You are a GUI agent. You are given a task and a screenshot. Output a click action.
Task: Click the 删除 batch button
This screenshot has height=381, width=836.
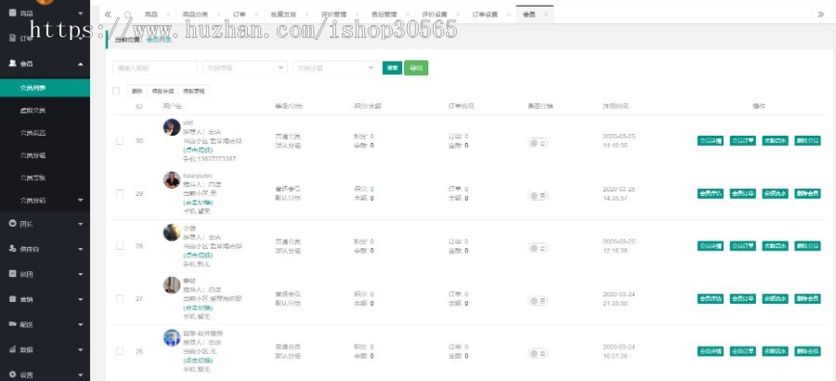(137, 91)
